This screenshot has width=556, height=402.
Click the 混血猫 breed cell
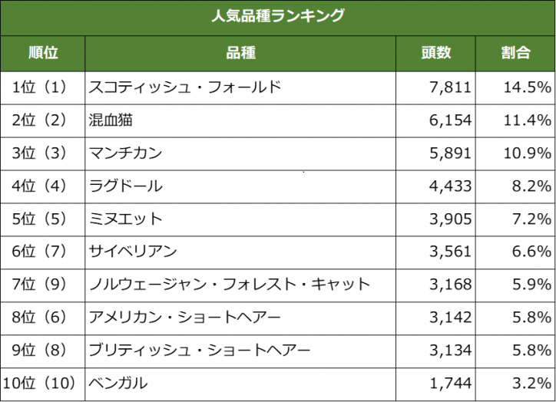240,120
